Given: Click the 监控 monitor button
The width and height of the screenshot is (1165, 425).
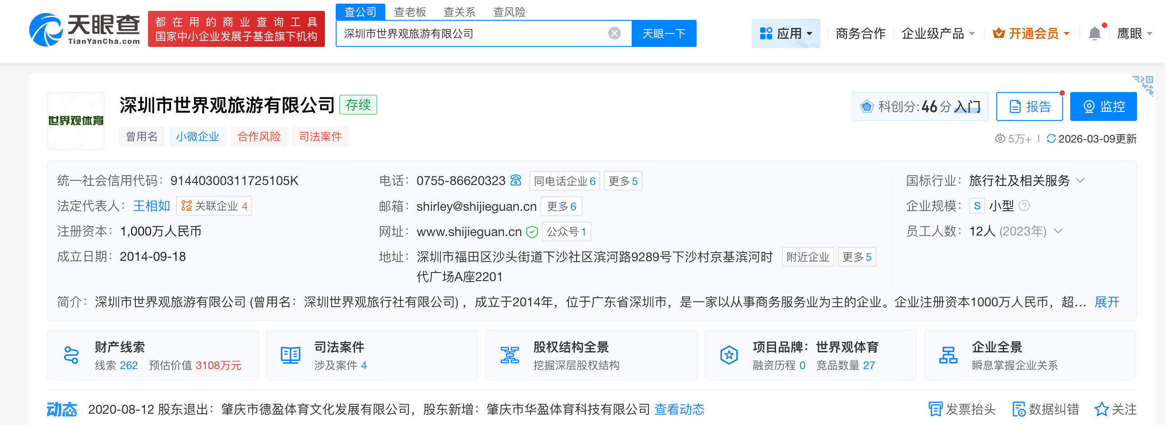Looking at the screenshot, I should 1103,107.
